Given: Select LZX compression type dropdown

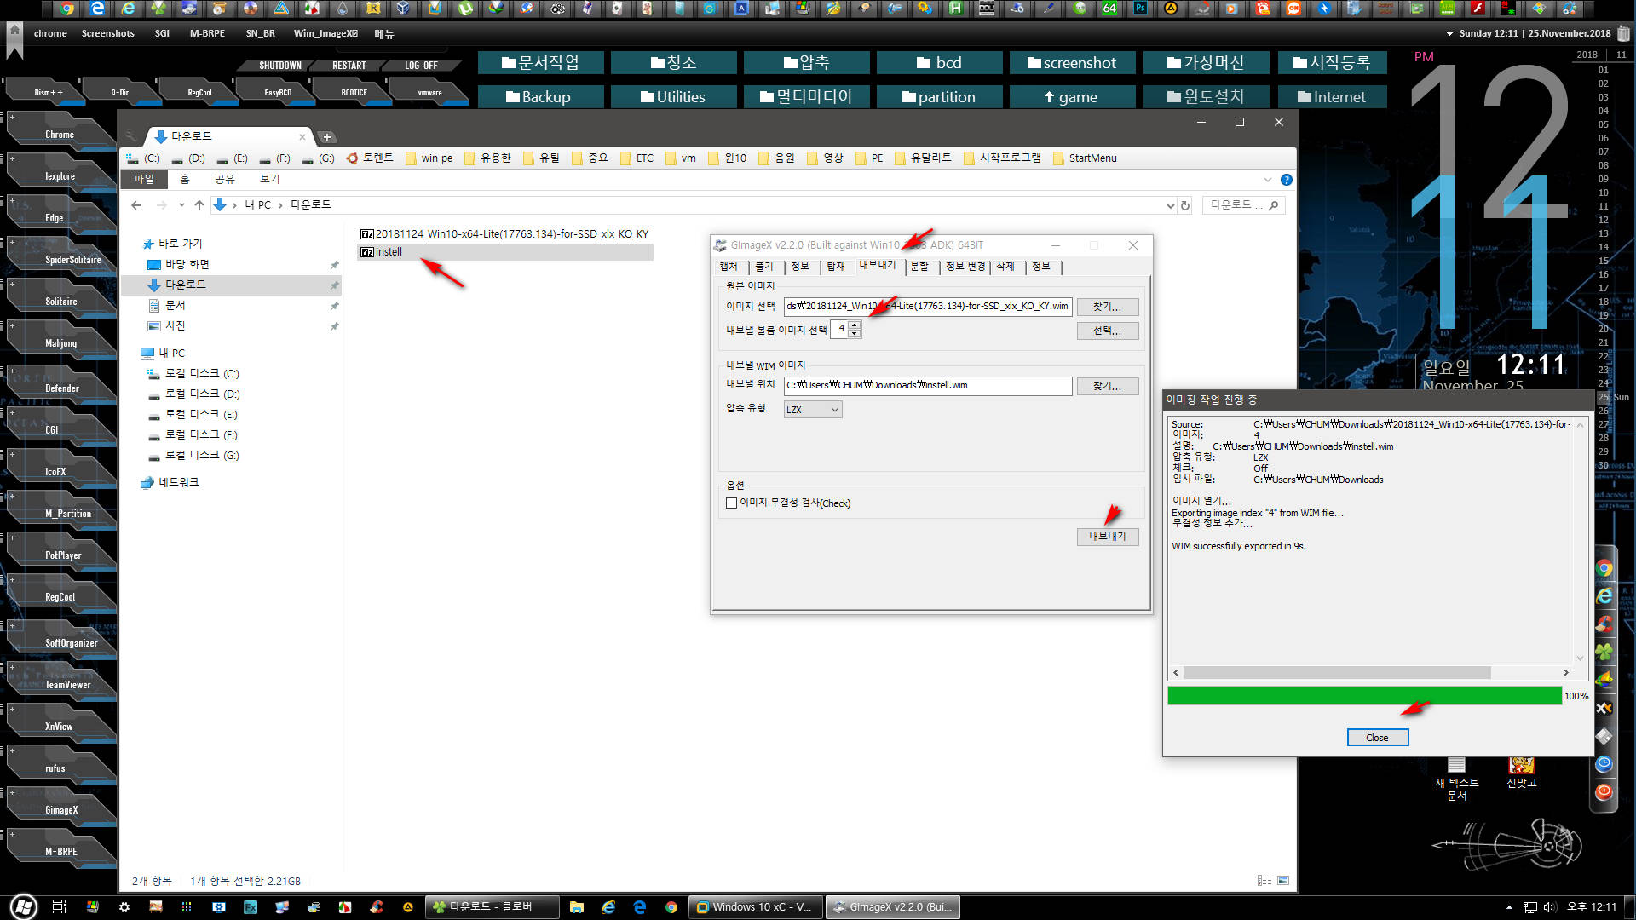Looking at the screenshot, I should point(810,409).
